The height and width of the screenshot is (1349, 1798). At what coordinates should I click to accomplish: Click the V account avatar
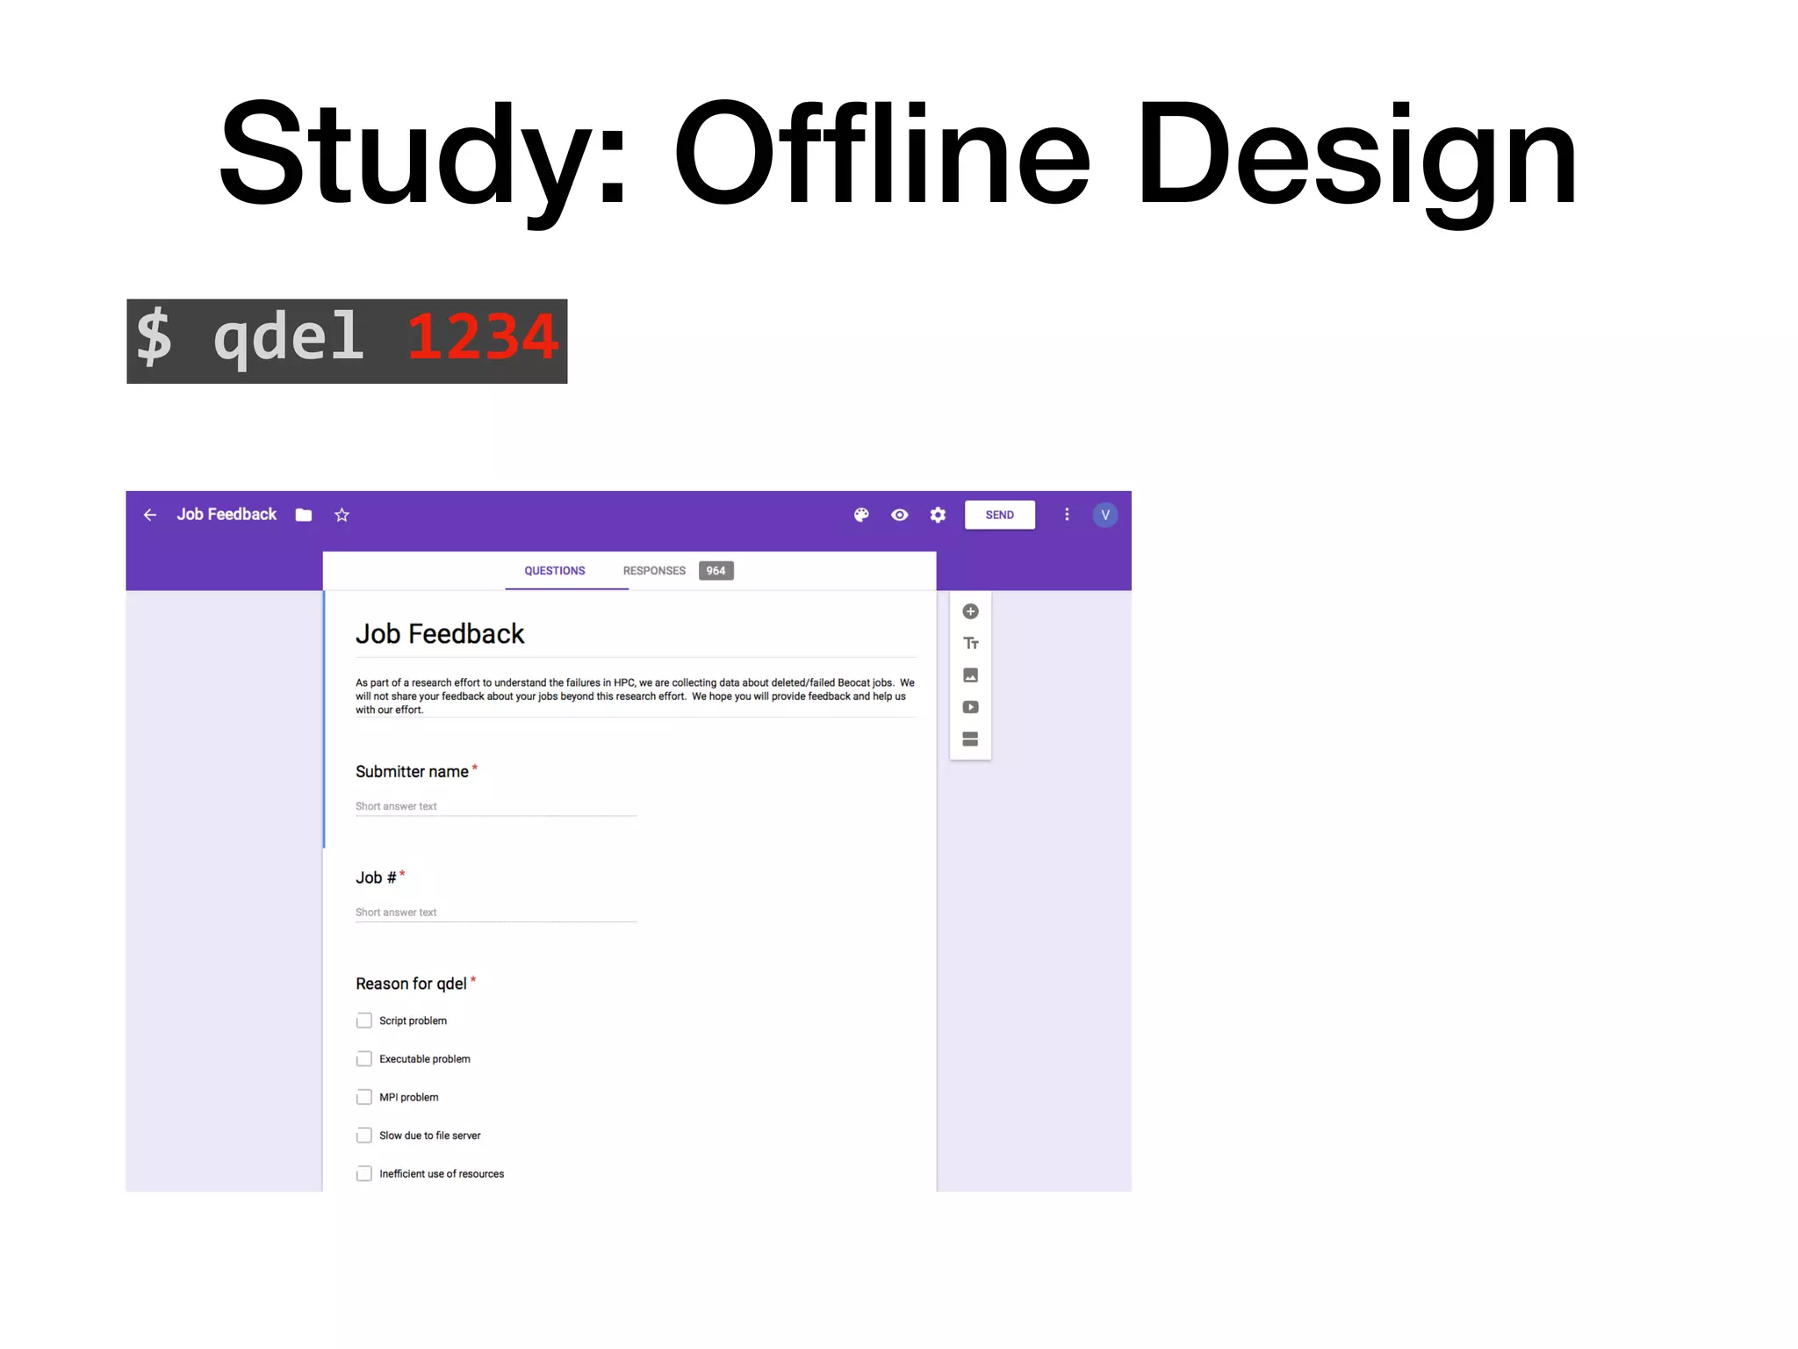click(1105, 515)
